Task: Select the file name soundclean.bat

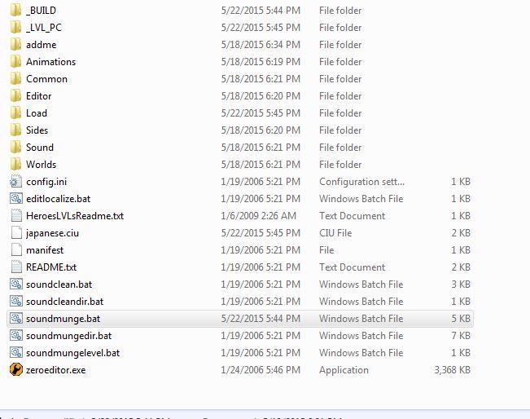Action: point(59,284)
